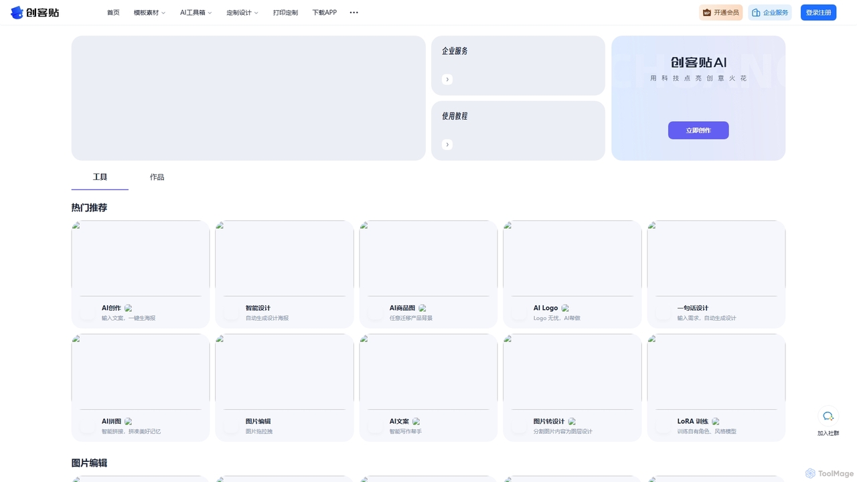Expand the AI工具箱 dropdown menu

tap(196, 13)
